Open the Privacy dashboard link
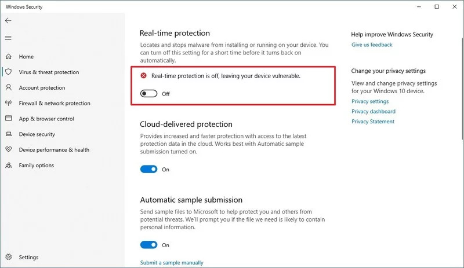Viewport: 464px width, 268px height. 374,111
